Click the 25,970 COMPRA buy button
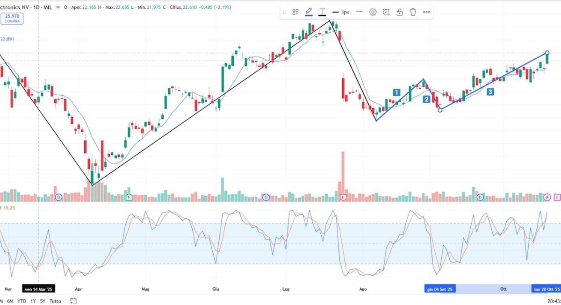Screen dimensions: 561x305 12,19
